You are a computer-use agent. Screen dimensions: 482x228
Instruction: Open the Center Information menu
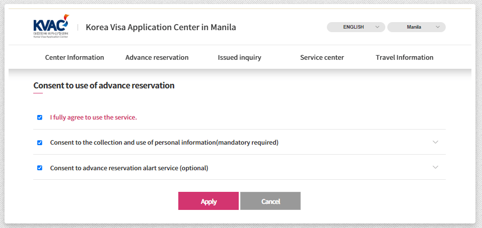[x=75, y=57]
